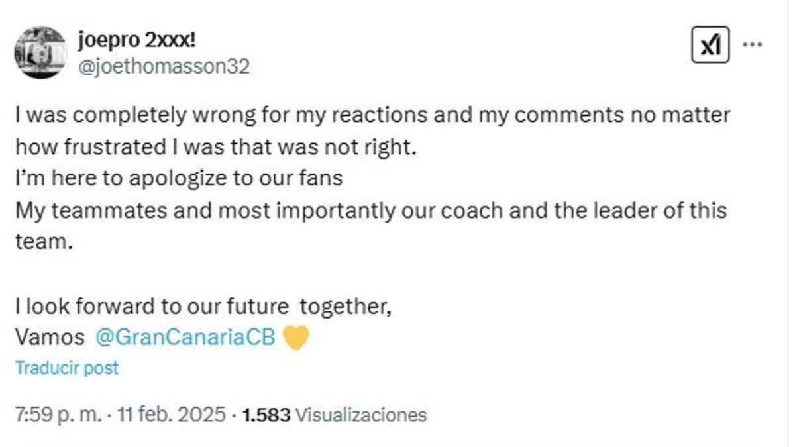Open the joepro 2xxx! display name
Image resolution: width=795 pixels, height=447 pixels.
coord(137,41)
